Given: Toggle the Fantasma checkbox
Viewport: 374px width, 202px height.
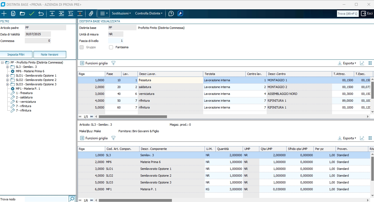Looking at the screenshot, I should (x=111, y=47).
